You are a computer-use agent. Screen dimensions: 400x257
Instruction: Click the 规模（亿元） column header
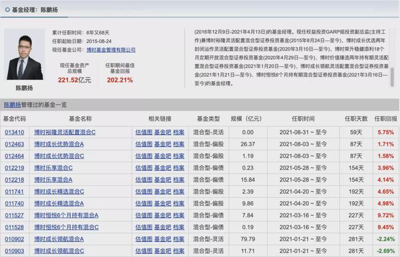click(246, 119)
